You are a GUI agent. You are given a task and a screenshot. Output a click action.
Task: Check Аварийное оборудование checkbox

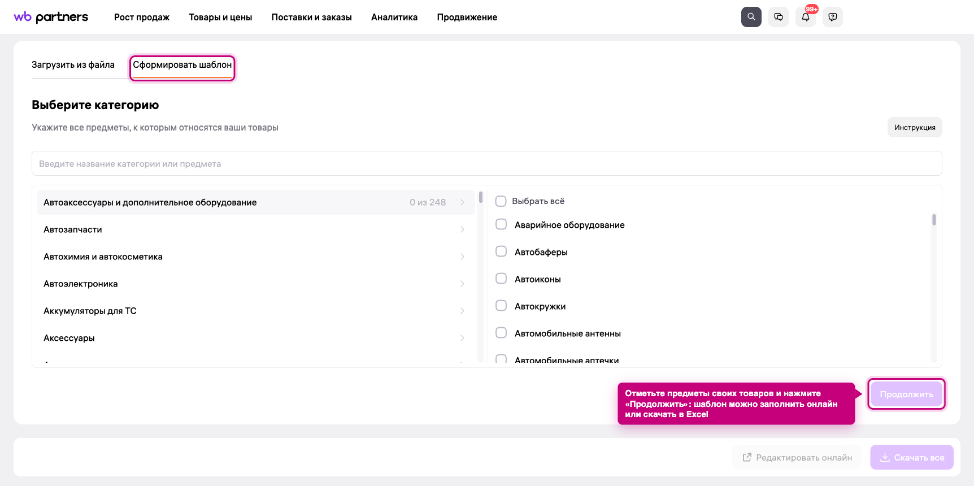tap(501, 224)
